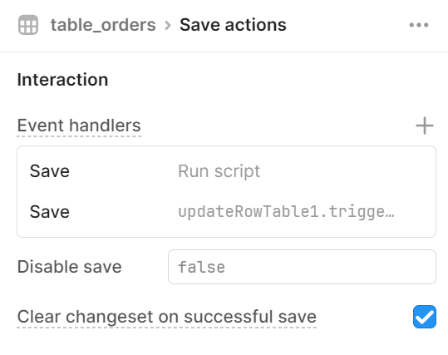Collapse the Interaction section heading
448x355 pixels.
(x=62, y=80)
